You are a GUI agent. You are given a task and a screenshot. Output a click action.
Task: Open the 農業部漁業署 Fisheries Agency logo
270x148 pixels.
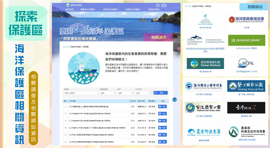coord(204,132)
